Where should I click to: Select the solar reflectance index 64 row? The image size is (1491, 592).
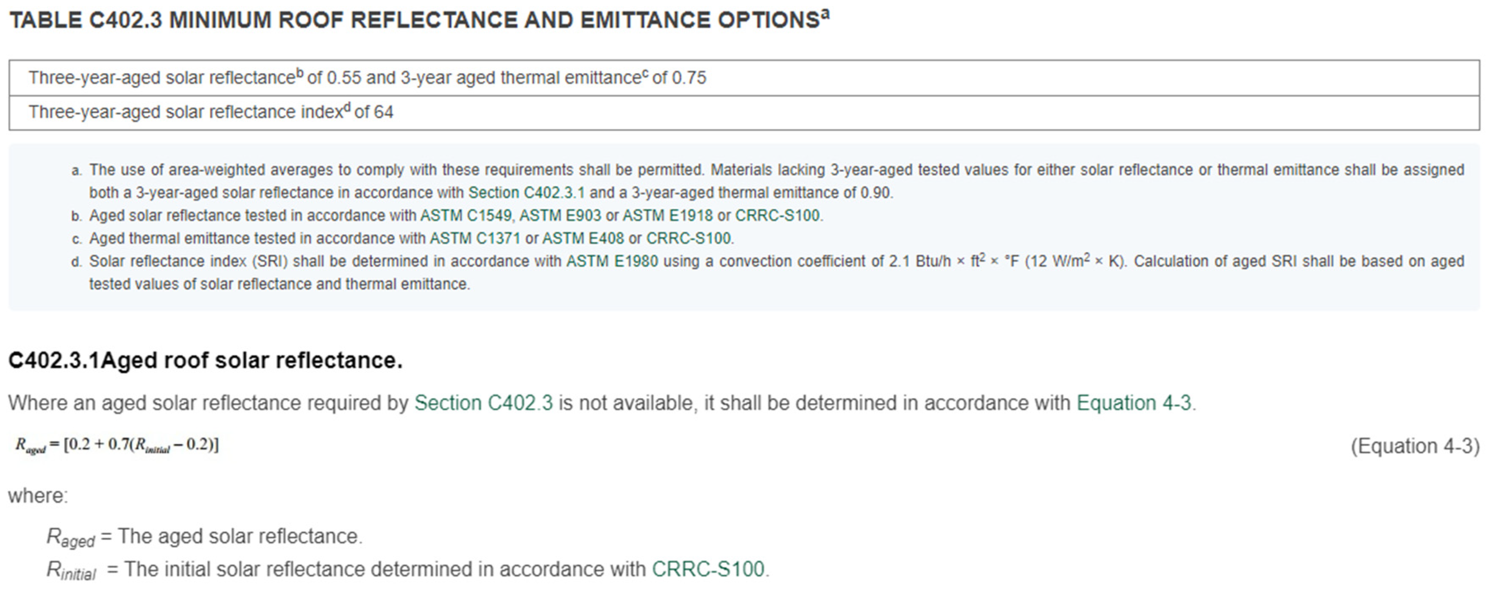point(211,111)
